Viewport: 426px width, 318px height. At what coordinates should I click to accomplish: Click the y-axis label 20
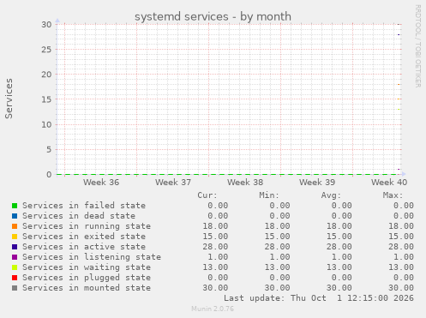click(x=46, y=75)
